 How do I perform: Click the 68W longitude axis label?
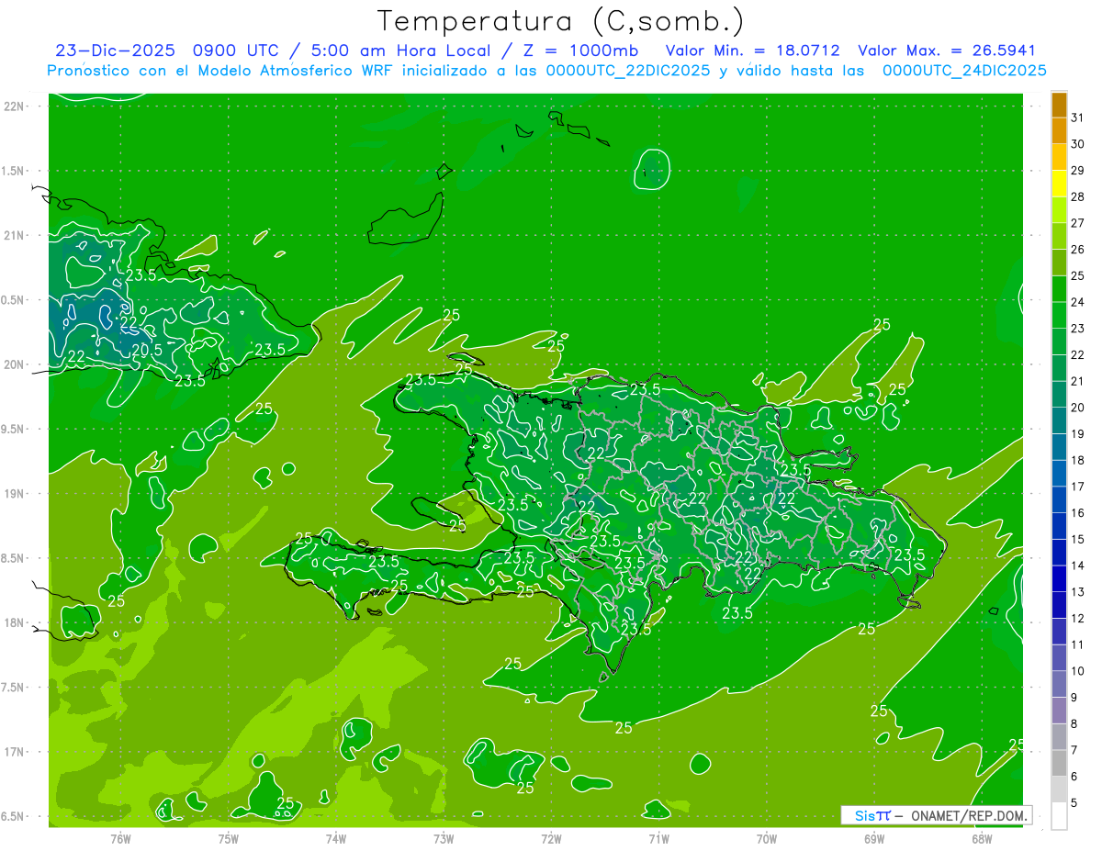click(982, 838)
